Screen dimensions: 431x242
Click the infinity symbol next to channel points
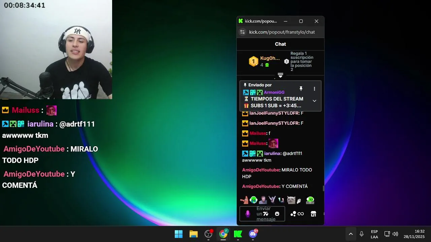tap(301, 214)
